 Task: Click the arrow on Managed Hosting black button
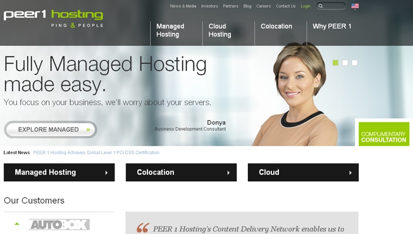click(106, 173)
